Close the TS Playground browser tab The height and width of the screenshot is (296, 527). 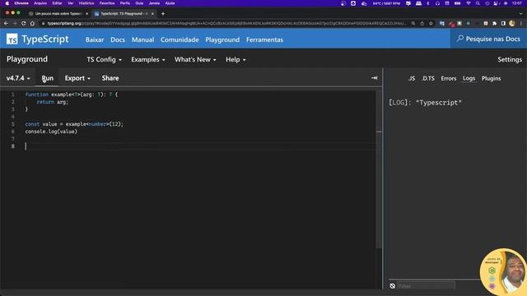[x=152, y=14]
